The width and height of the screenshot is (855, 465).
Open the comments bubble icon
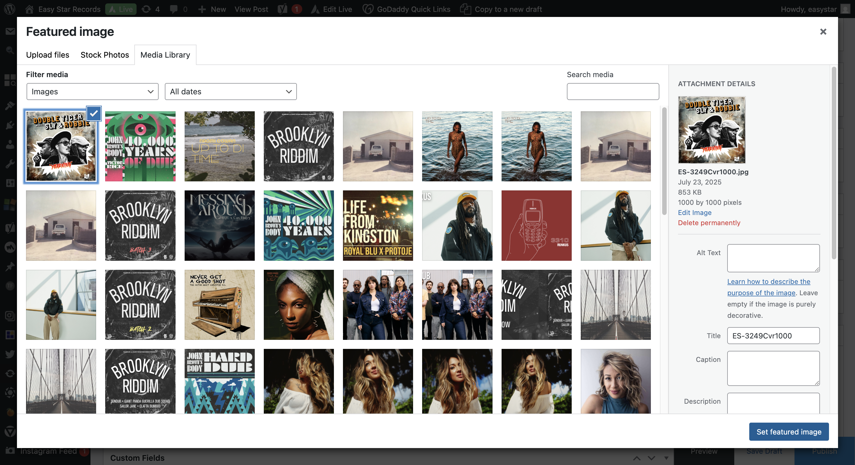tap(174, 9)
